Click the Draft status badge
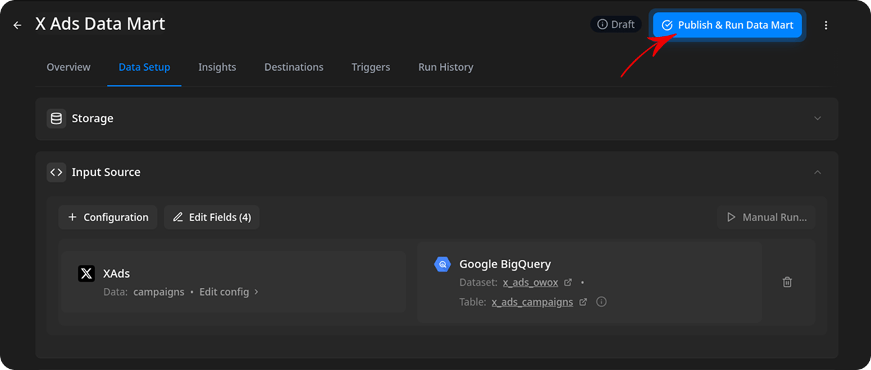Screen dimensions: 871x370 point(616,24)
